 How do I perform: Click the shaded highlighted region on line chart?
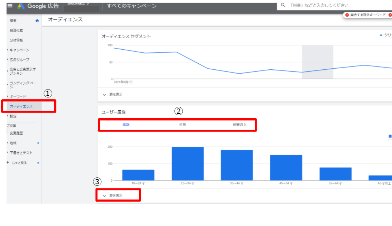[x=317, y=62]
